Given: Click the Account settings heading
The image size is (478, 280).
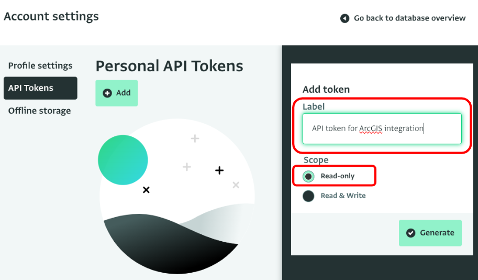Looking at the screenshot, I should coord(51,16).
